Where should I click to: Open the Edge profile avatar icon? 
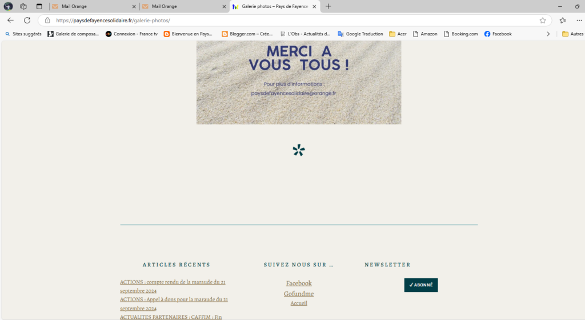9,6
